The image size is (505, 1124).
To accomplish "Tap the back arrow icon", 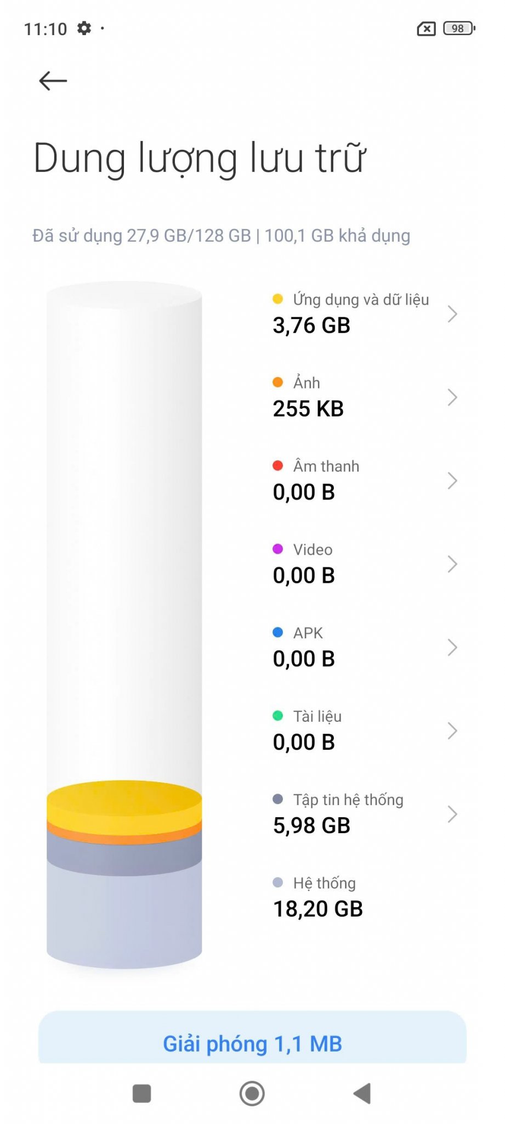I will click(x=53, y=81).
